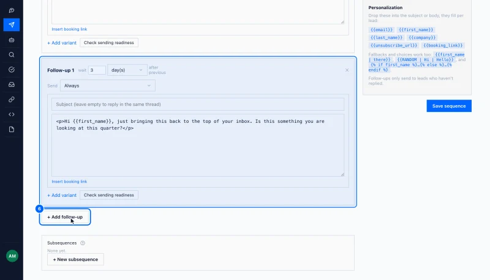Image resolution: width=490 pixels, height=280 pixels.
Task: Click Insert booking link under the first step
Action: click(x=69, y=29)
